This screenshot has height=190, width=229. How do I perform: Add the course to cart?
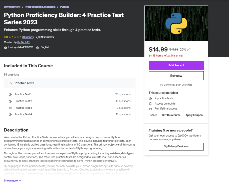176,65
